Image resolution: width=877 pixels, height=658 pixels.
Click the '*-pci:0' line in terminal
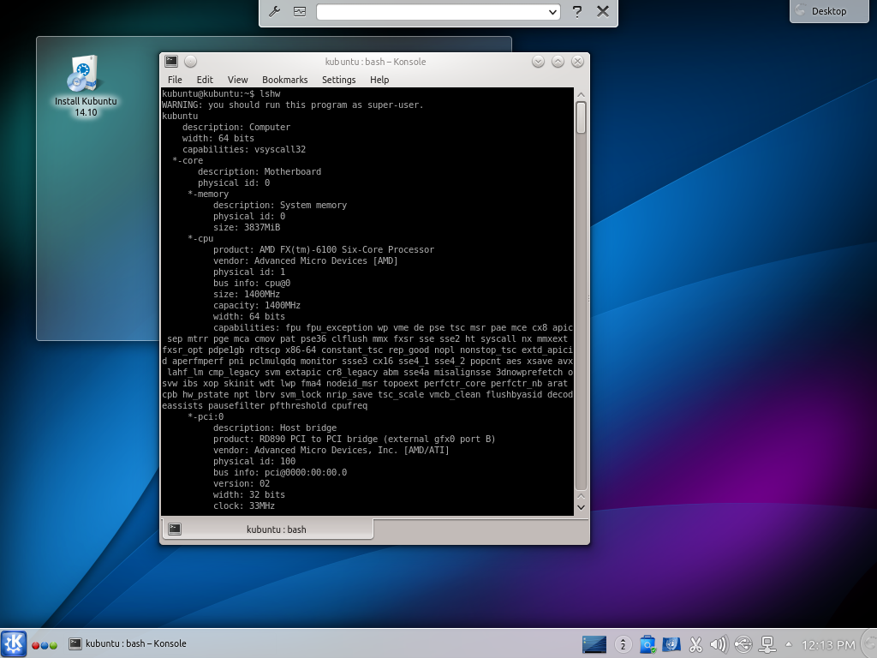[206, 416]
